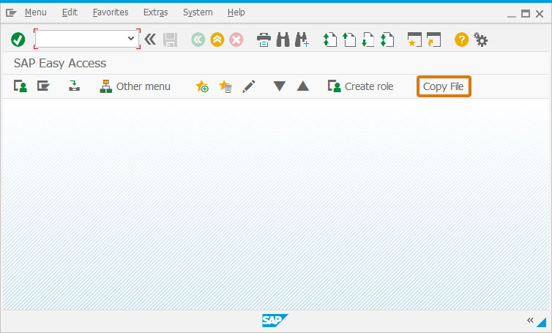Open the Help menu
Image resolution: width=552 pixels, height=333 pixels.
click(236, 12)
